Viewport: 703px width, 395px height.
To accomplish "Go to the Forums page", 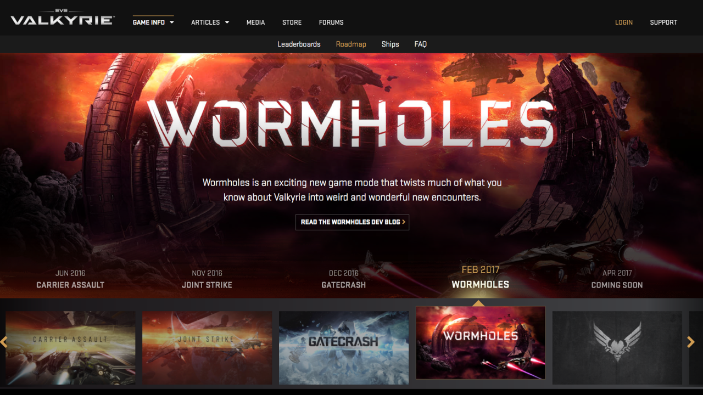I will [331, 22].
